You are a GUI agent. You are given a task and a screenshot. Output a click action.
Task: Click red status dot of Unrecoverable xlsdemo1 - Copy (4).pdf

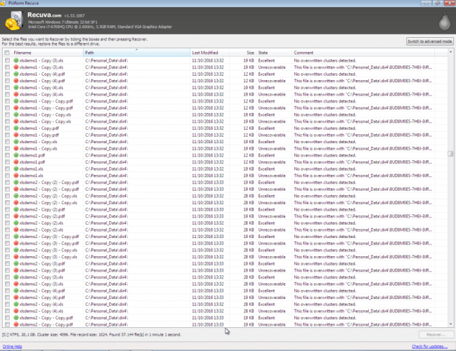[16, 81]
